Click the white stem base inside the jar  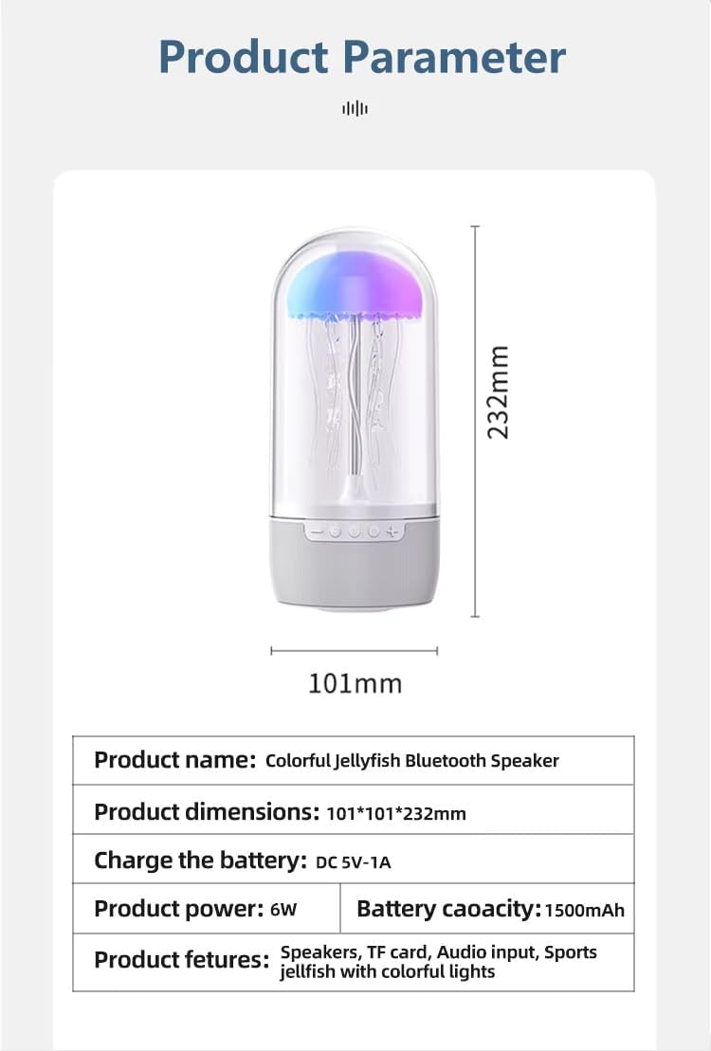pyautogui.click(x=355, y=487)
